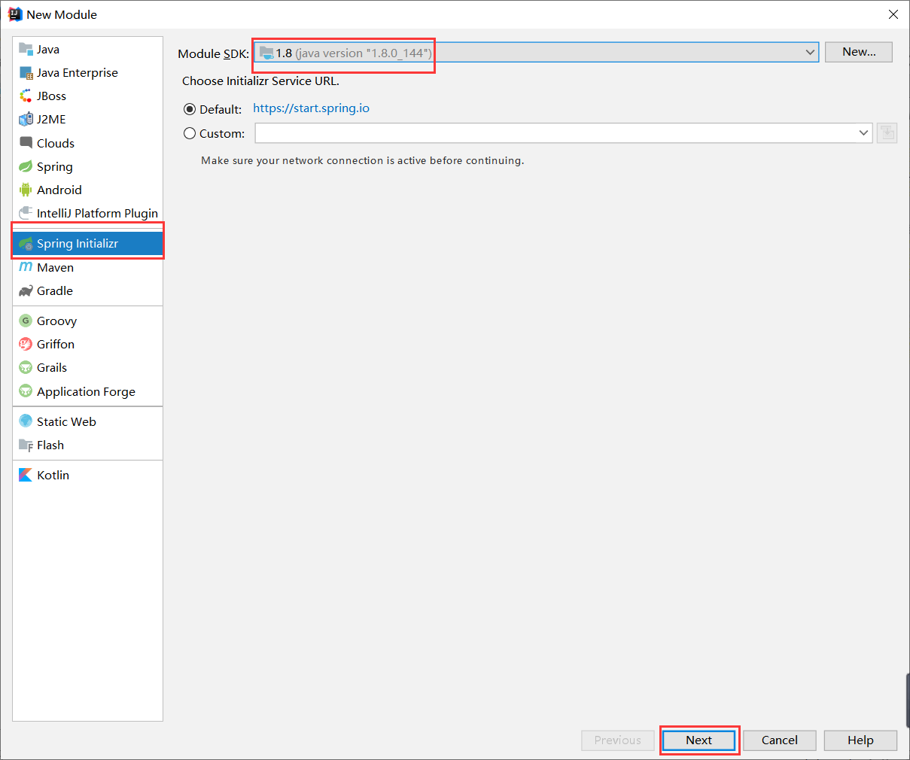Select Maven module type label
This screenshot has height=760, width=910.
pos(55,268)
